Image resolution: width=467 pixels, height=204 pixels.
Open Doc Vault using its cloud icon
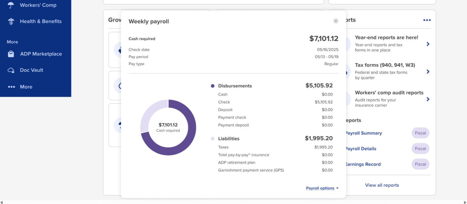tap(11, 70)
